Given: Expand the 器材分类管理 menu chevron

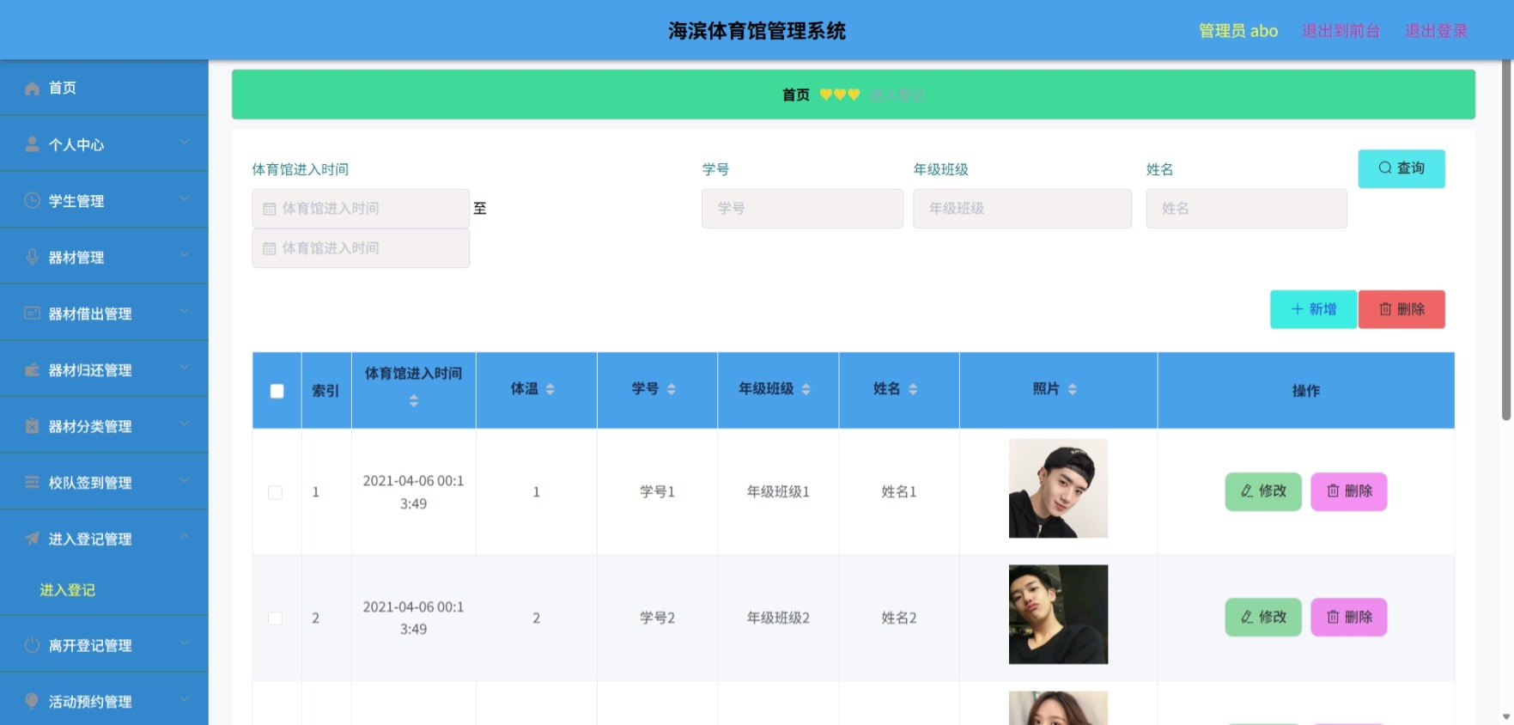Looking at the screenshot, I should tap(184, 424).
